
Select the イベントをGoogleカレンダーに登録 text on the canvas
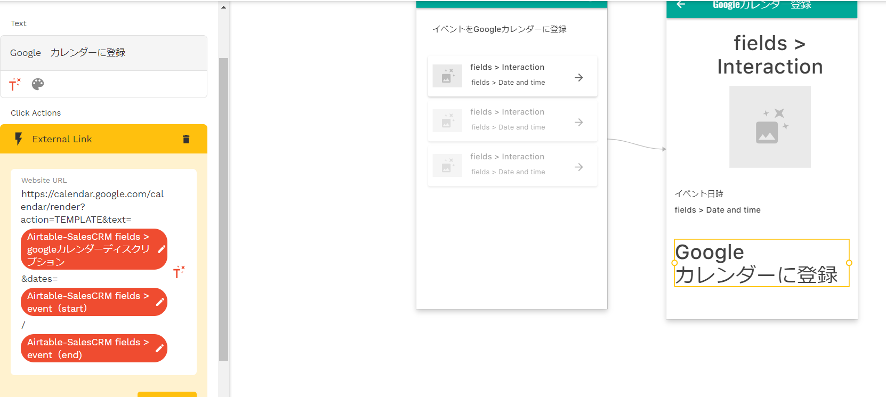(500, 29)
